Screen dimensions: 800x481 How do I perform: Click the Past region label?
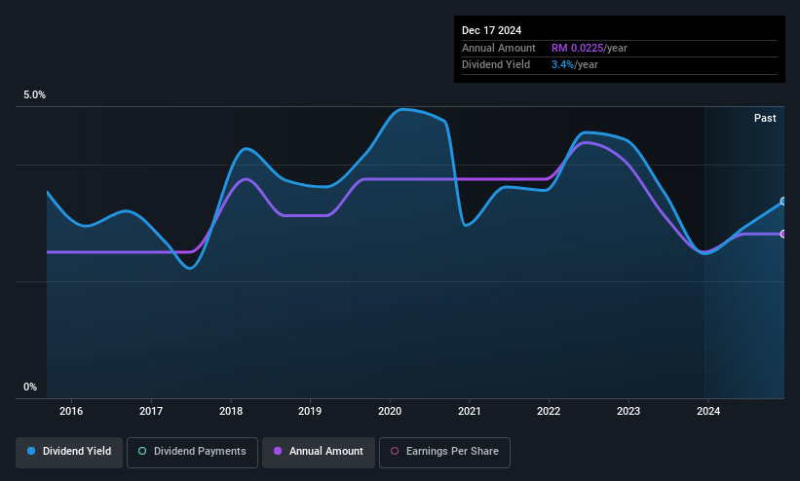(765, 118)
